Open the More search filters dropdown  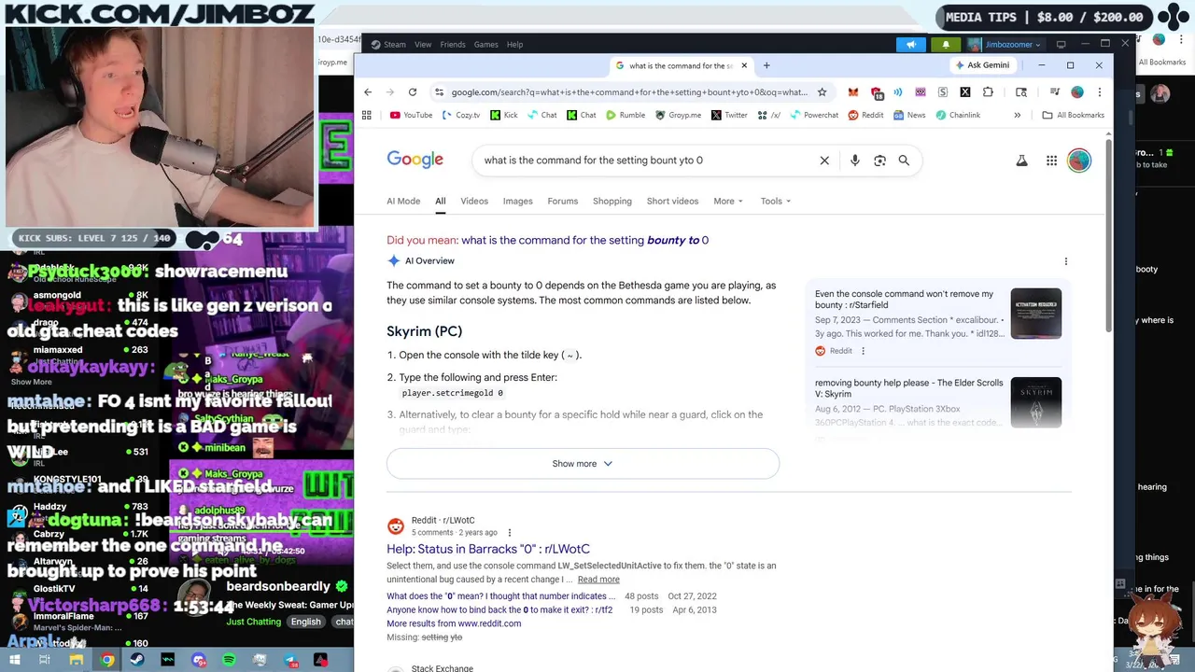(728, 201)
